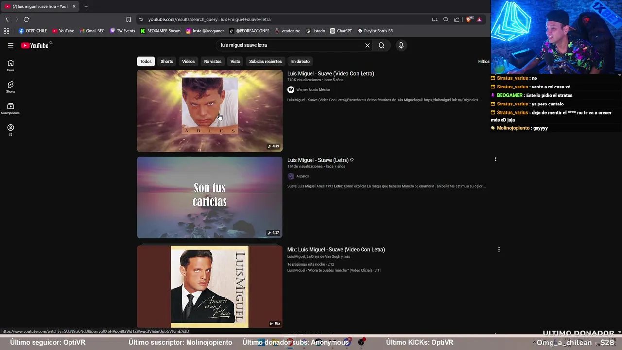Open title Luis Miguel - Suave (Letra) ♡
This screenshot has height=350, width=622.
[x=320, y=160]
